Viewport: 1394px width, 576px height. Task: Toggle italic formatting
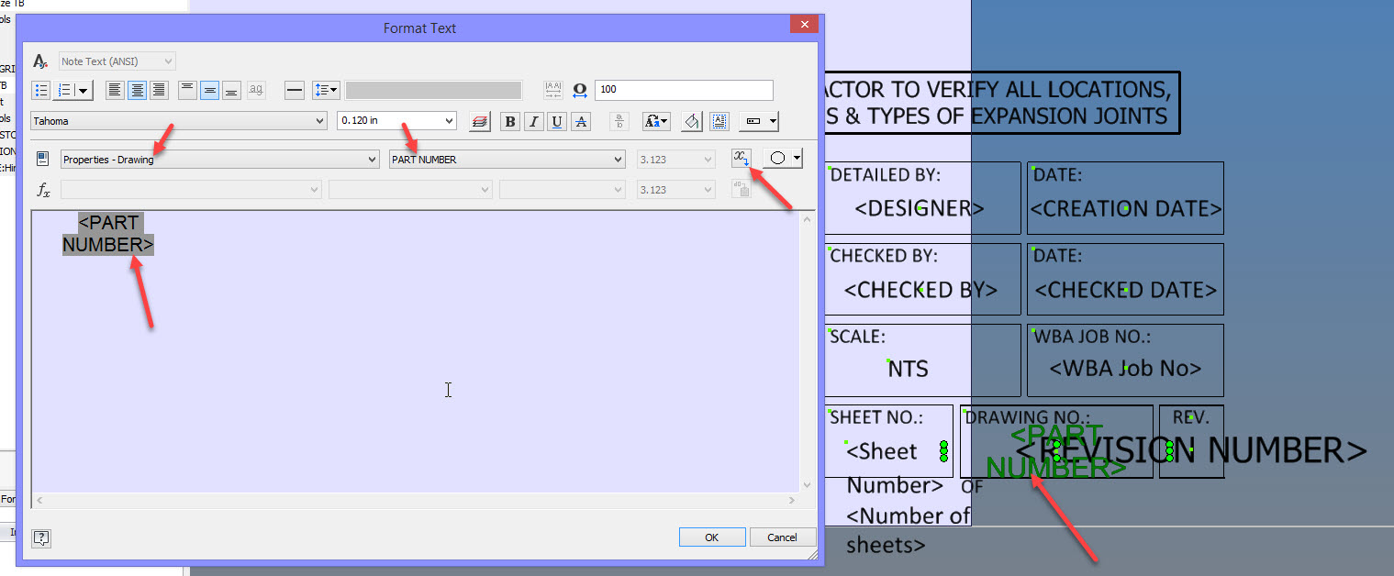click(x=533, y=121)
